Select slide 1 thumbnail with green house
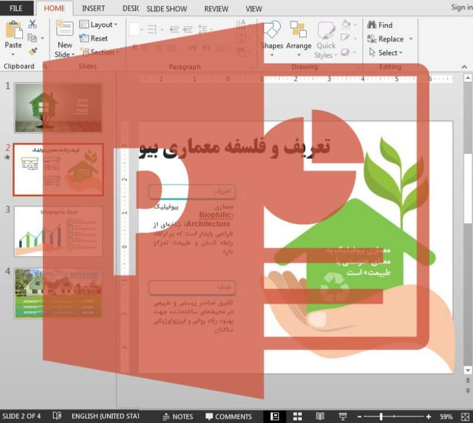This screenshot has height=423, width=473. [58, 108]
